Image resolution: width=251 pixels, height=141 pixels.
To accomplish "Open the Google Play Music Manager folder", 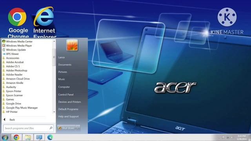I will (x=20, y=108).
